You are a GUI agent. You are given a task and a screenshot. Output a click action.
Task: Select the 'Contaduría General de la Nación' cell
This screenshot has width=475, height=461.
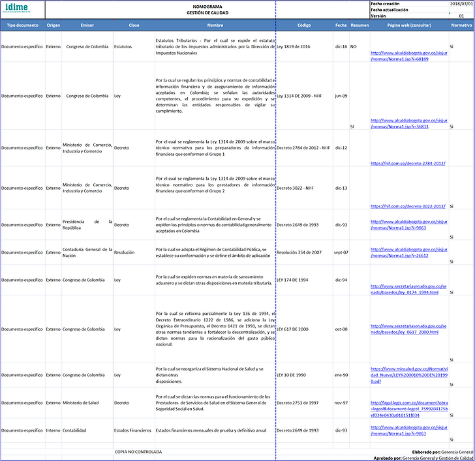[87, 252]
